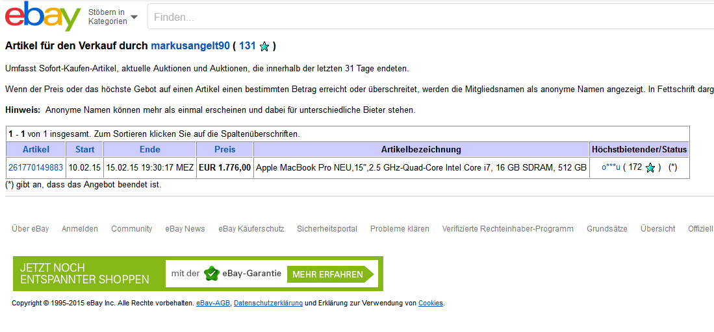
Task: Click the eBay-Garantie checkmark badge icon
Action: (211, 274)
